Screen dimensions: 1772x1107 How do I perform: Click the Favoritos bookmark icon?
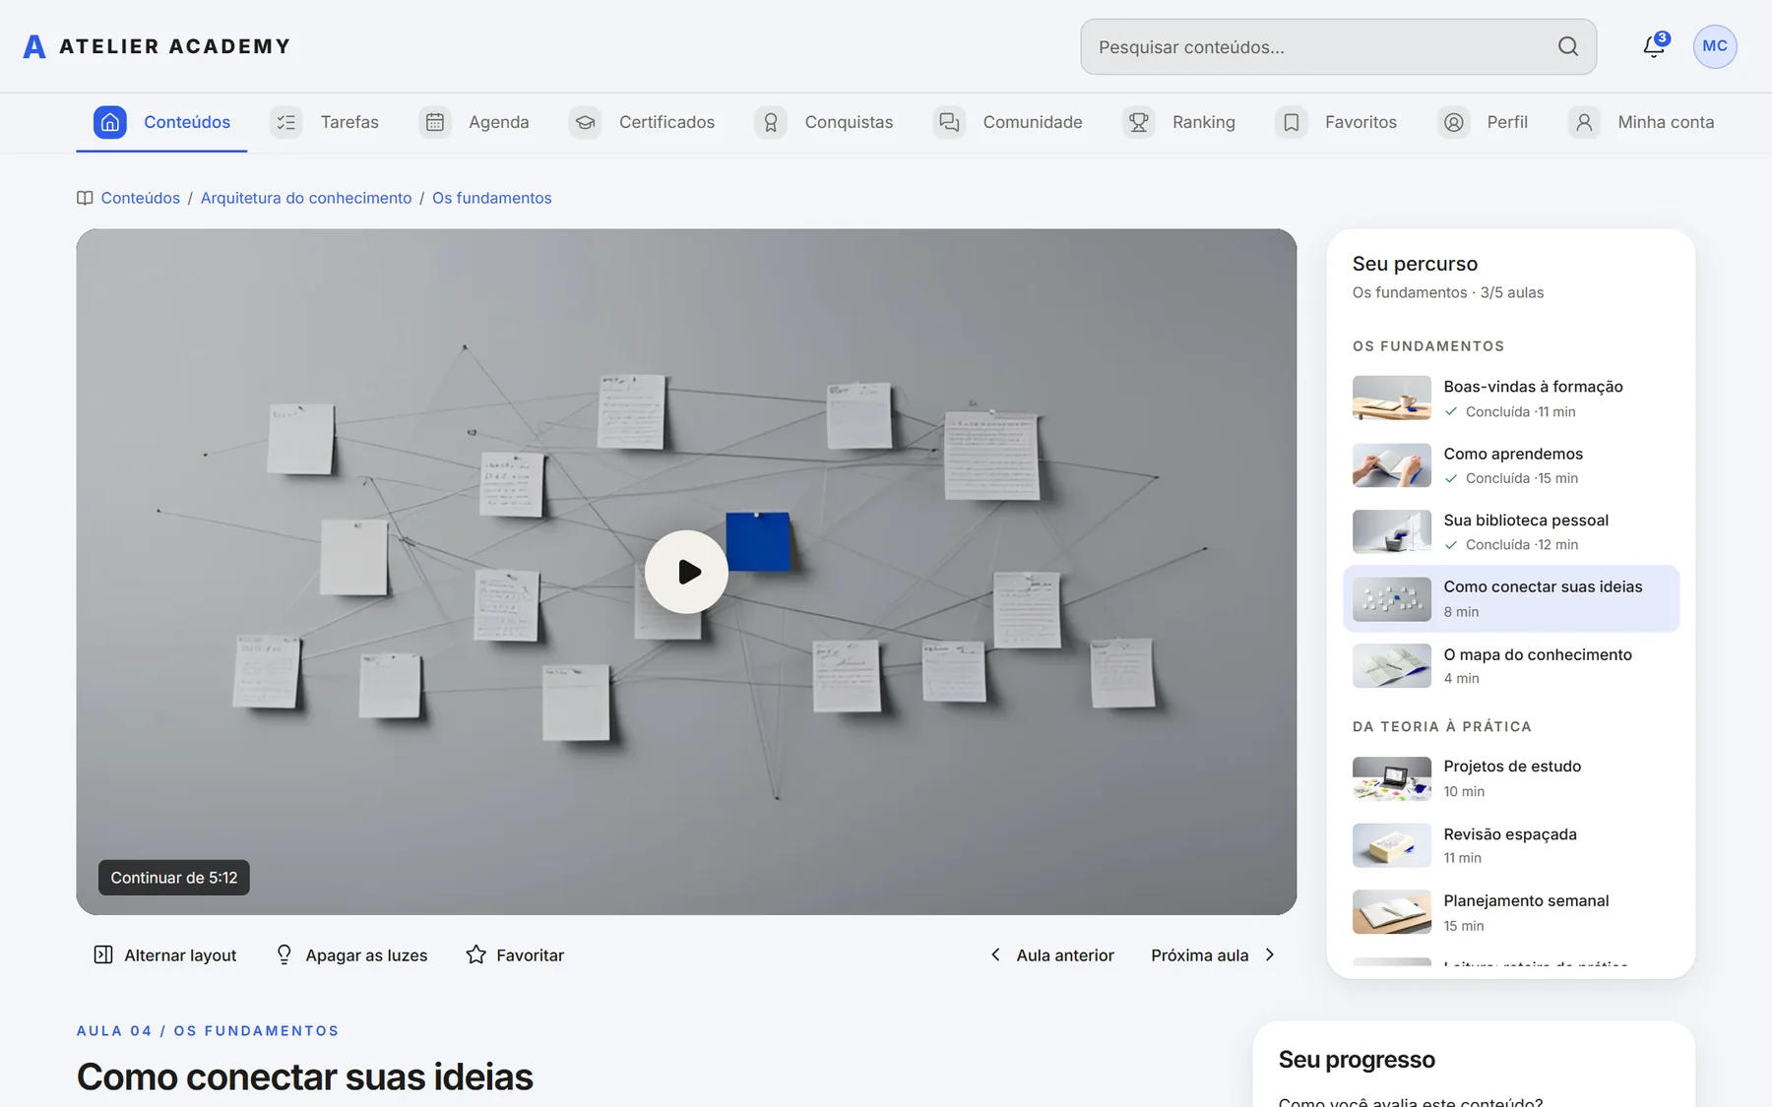1292,122
